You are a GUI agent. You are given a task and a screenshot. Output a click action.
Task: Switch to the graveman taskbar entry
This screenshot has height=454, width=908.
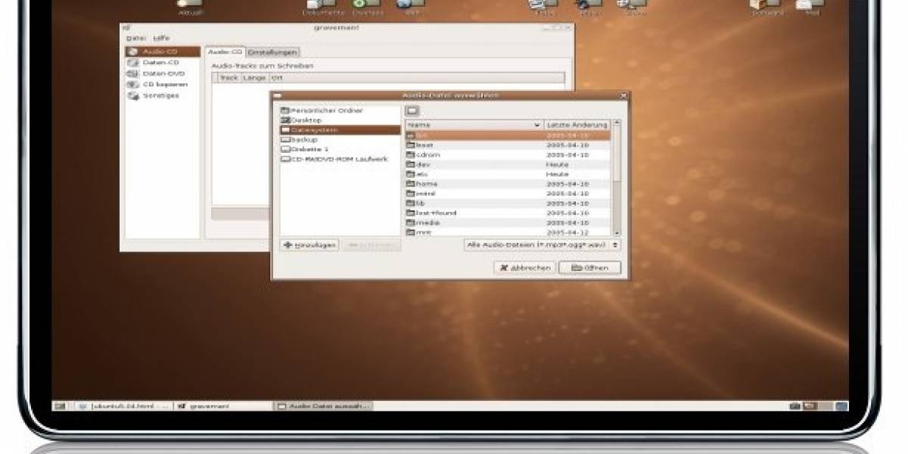point(223,406)
